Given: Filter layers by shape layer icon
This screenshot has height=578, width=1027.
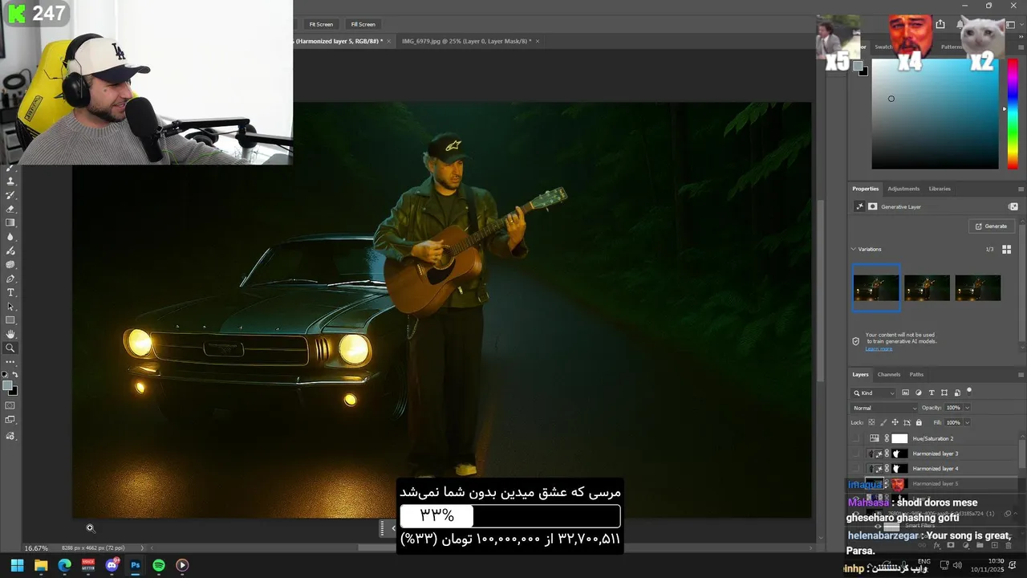Looking at the screenshot, I should click(x=944, y=393).
